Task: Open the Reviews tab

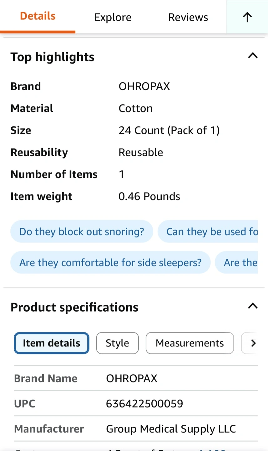Action: click(x=188, y=17)
